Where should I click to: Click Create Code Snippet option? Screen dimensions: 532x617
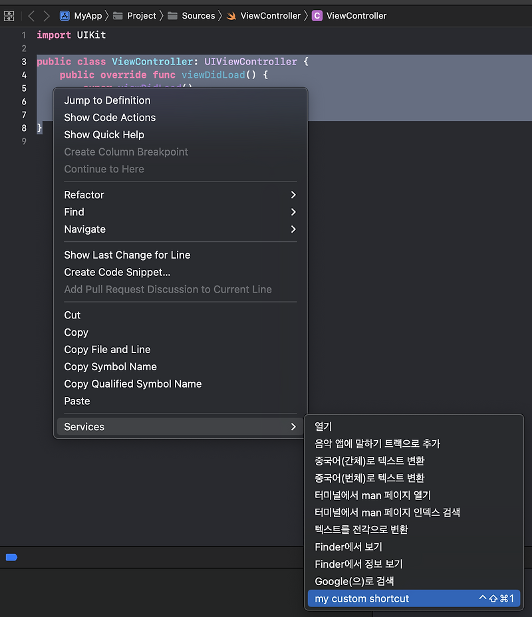[116, 272]
